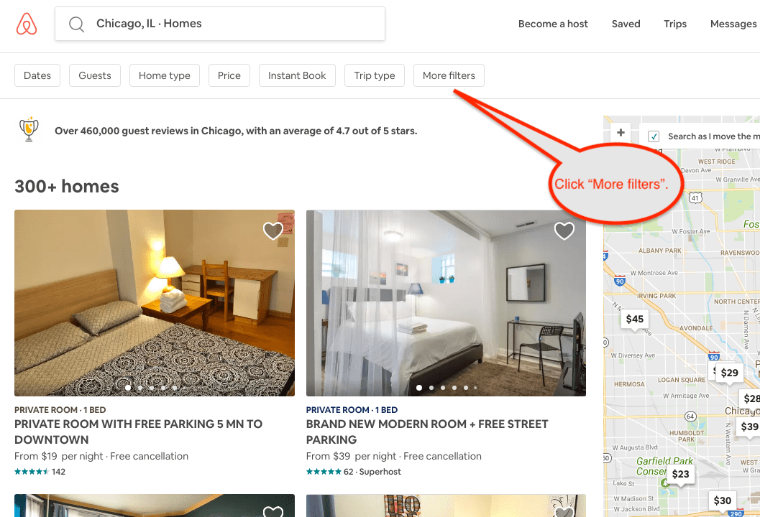The width and height of the screenshot is (760, 517).
Task: Click the From $19 per night price text
Action: [x=59, y=456]
